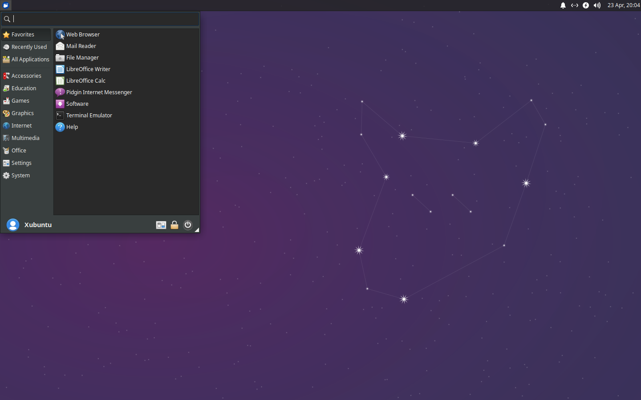Select the Favorites category
The width and height of the screenshot is (641, 400).
pos(22,34)
